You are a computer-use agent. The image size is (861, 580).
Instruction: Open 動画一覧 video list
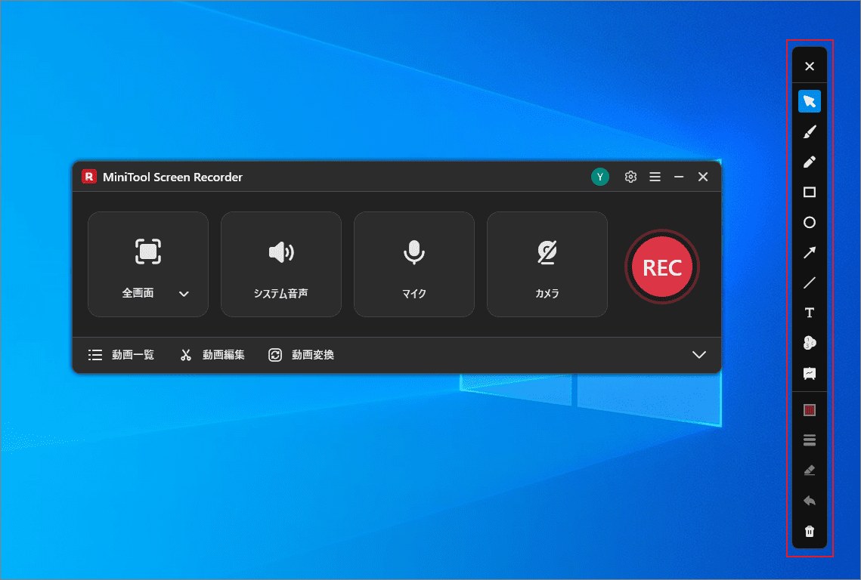pos(122,355)
